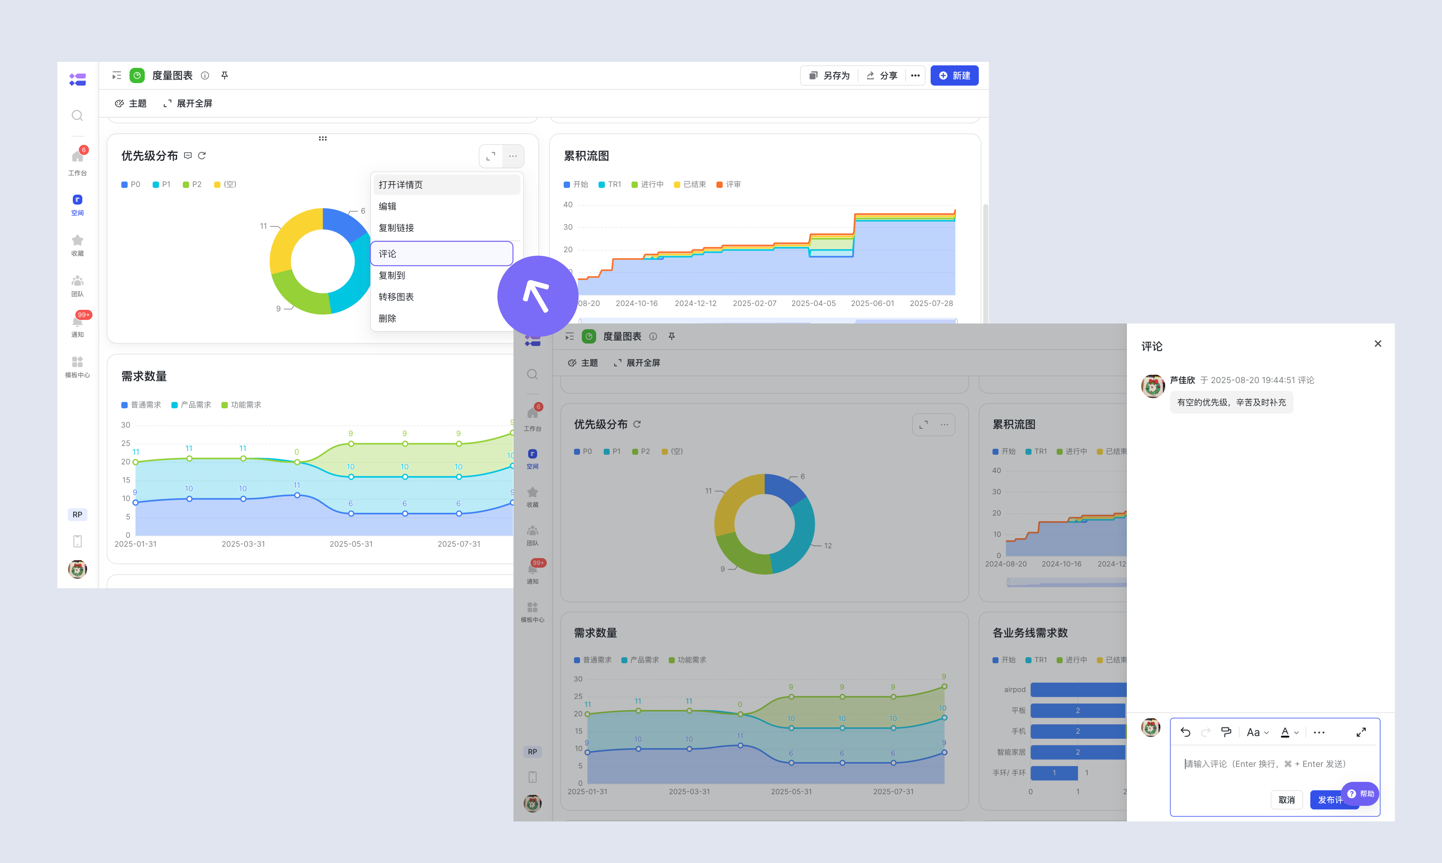Toggle the (空) legend in back window
The width and height of the screenshot is (1442, 863).
coord(225,184)
